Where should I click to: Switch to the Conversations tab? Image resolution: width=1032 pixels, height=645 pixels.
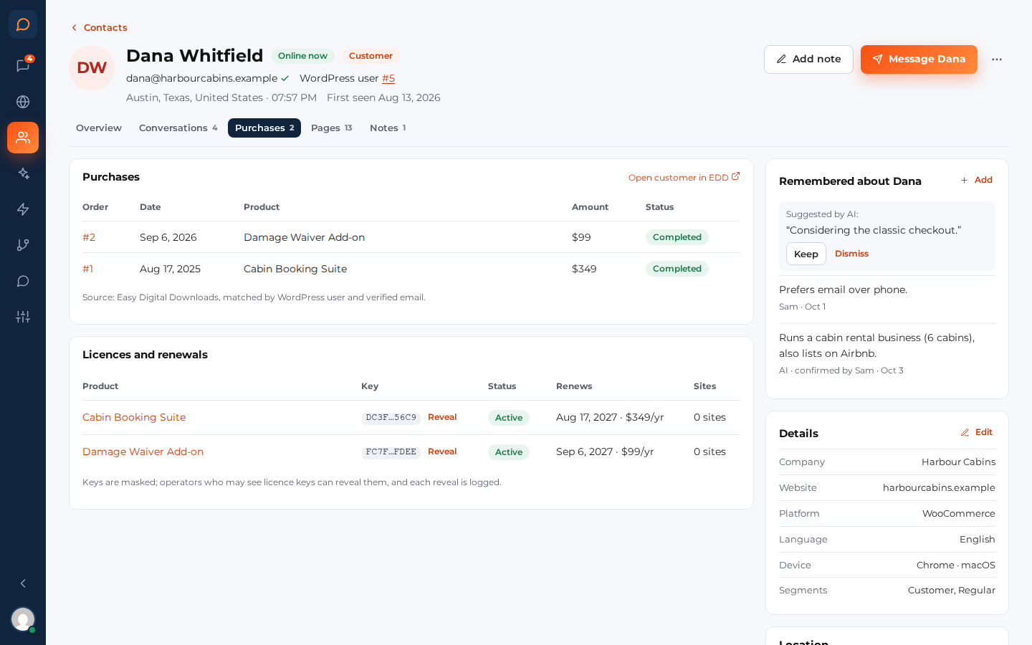[178, 128]
